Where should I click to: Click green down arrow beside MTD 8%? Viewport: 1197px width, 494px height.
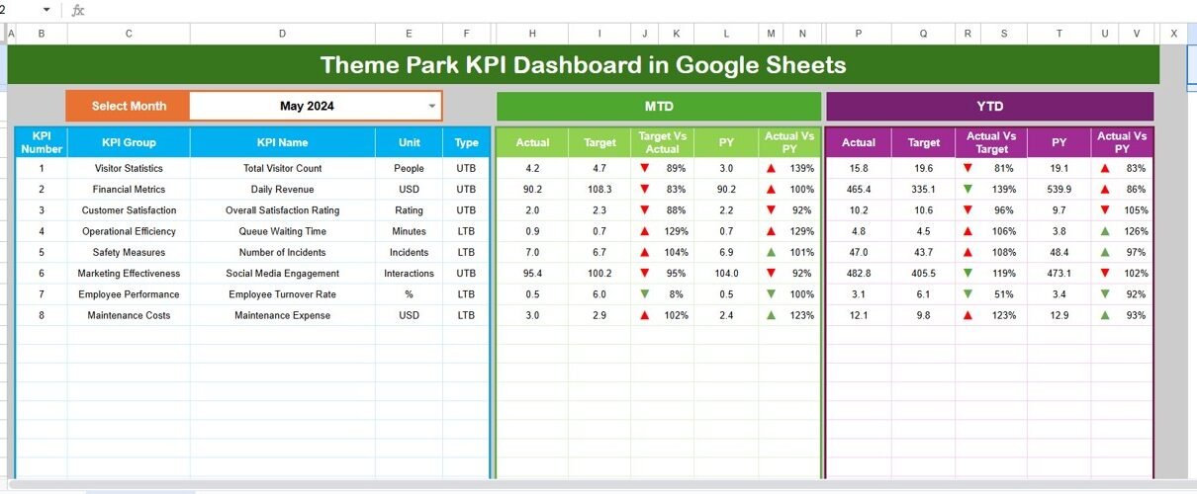pos(644,294)
